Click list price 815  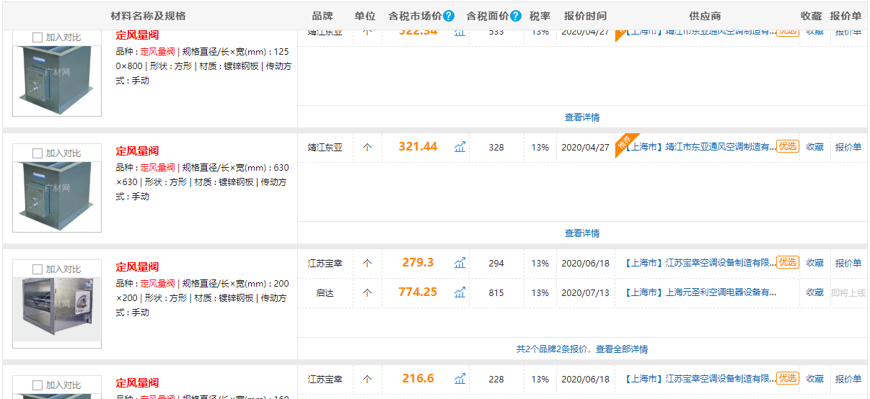(x=496, y=292)
